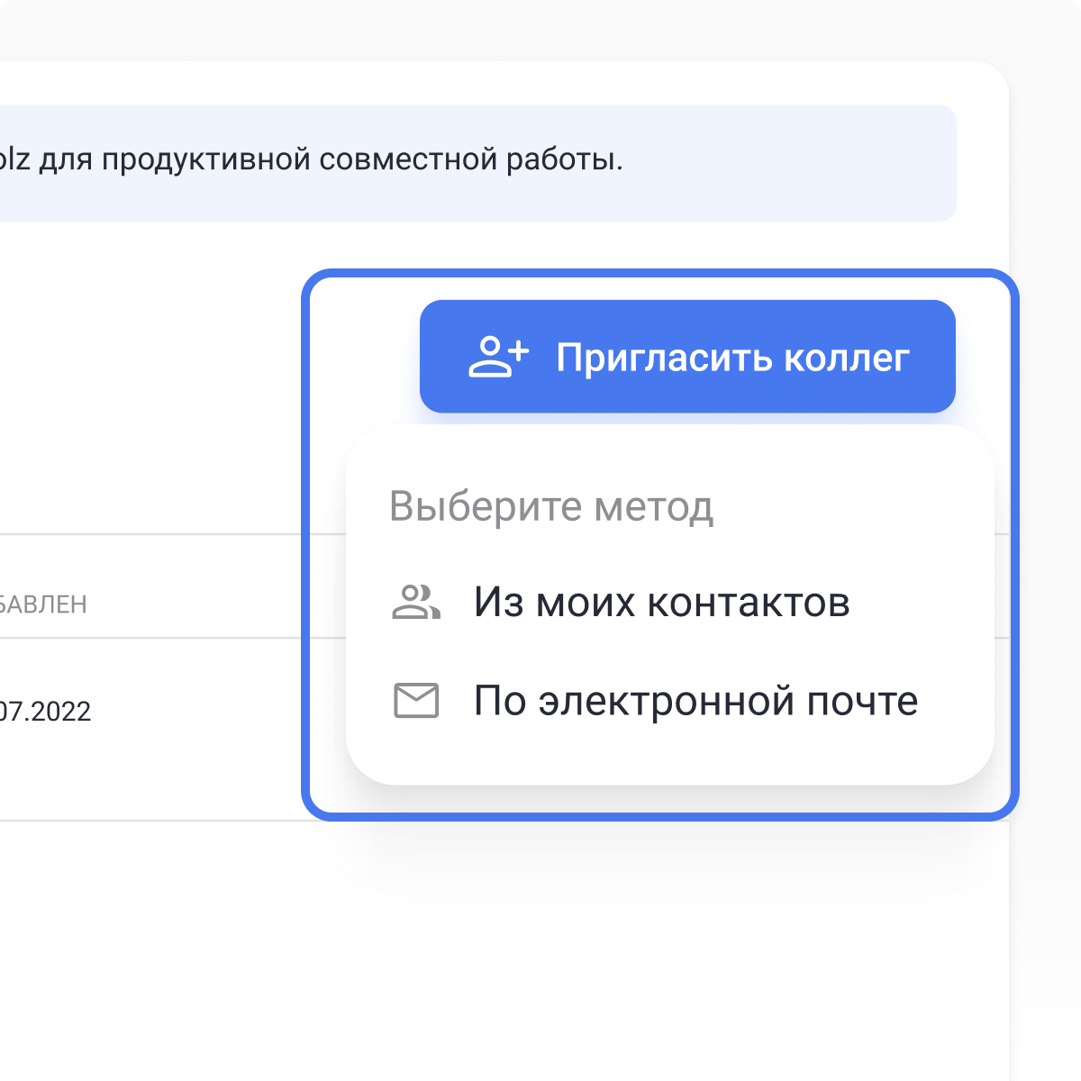
Task: Select the date cell ending 07.2022
Action: point(45,712)
